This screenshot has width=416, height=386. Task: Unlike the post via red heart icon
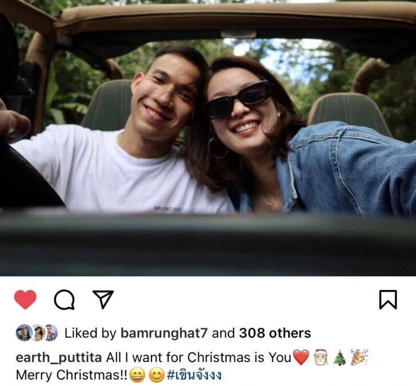[x=25, y=300]
